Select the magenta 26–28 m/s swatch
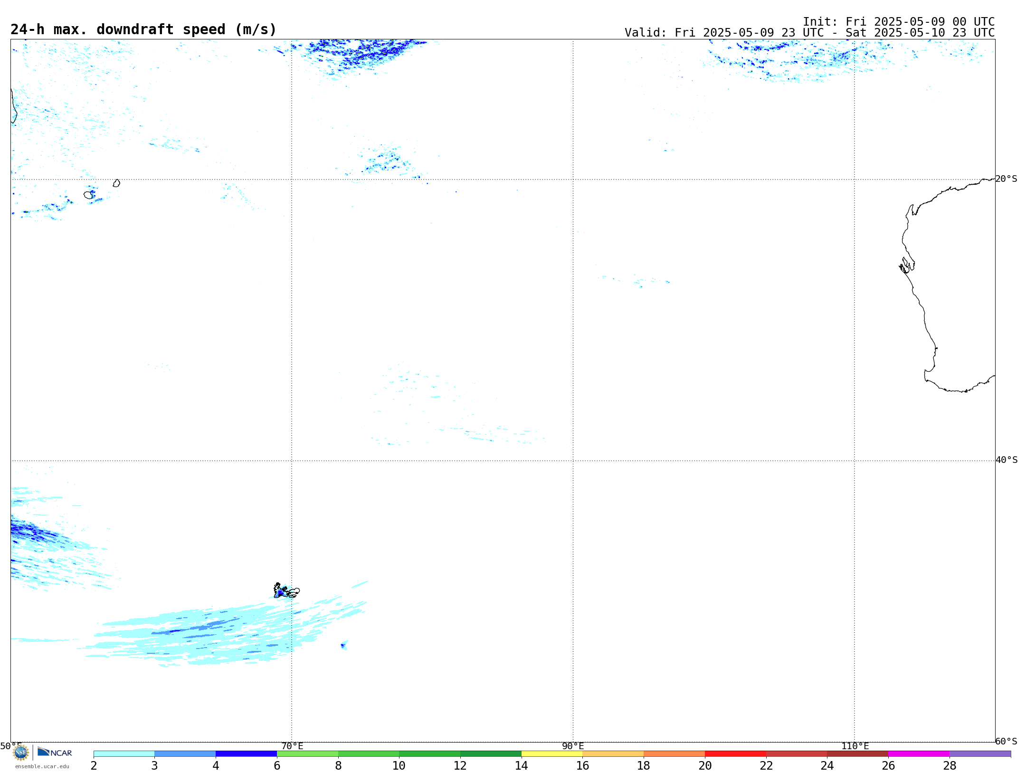 click(919, 754)
